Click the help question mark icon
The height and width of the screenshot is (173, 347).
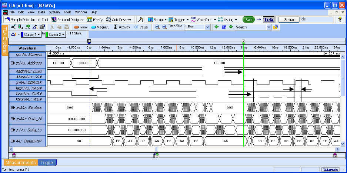tap(340, 20)
